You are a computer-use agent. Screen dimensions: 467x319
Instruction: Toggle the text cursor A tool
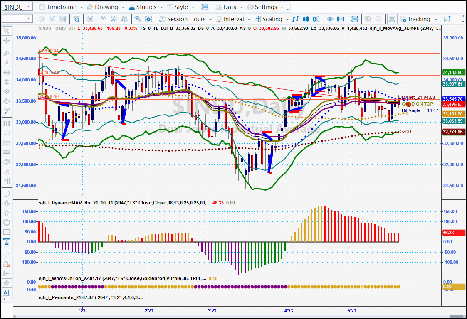[x=7, y=292]
